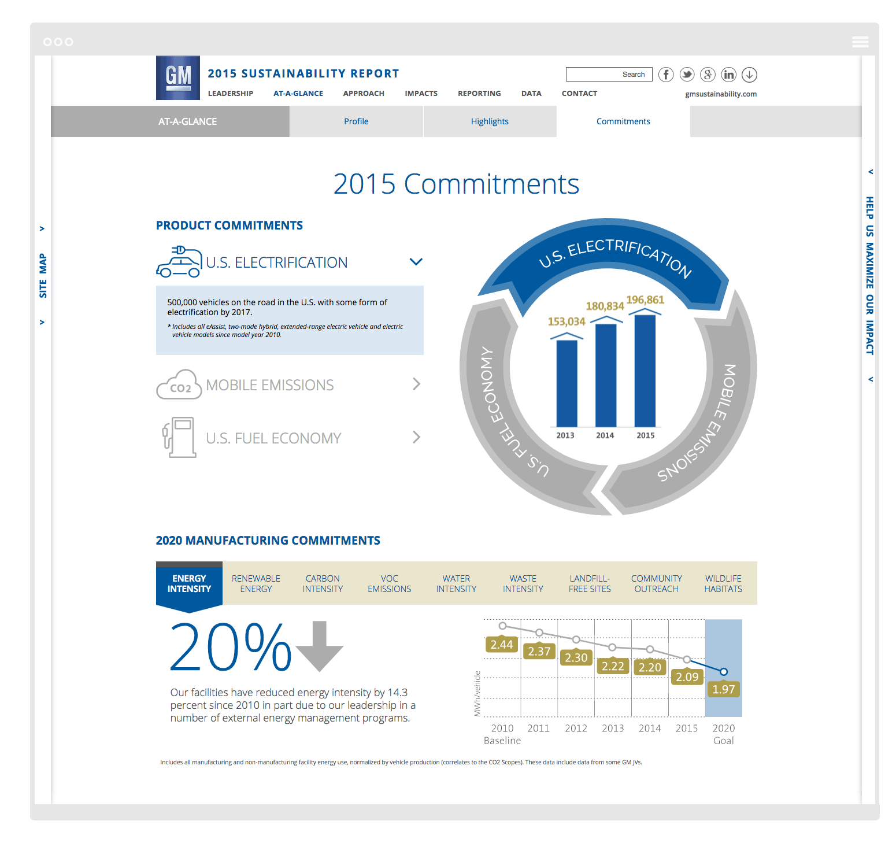The width and height of the screenshot is (896, 858).
Task: Expand Help Us Maximize Our Impact panel
Action: pos(869,276)
